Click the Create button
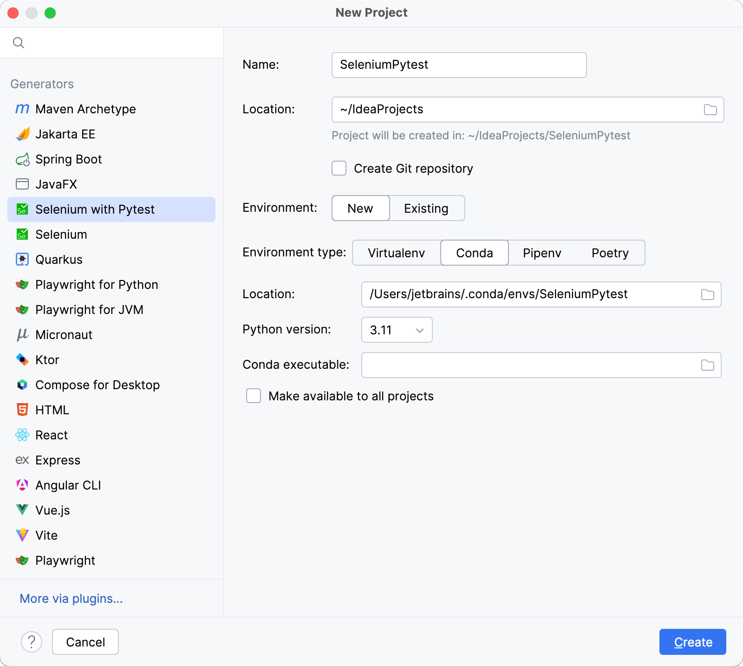743x666 pixels. [692, 642]
